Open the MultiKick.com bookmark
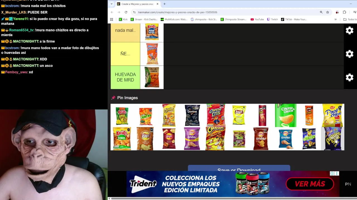The width and height of the screenshot is (357, 200). [174, 19]
